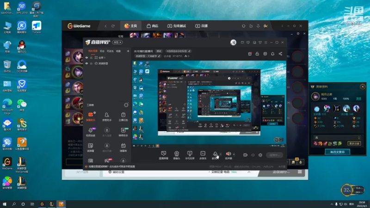The height and width of the screenshot is (208, 370).
Task: Start recording with camcorder icon
Action: tap(246, 155)
